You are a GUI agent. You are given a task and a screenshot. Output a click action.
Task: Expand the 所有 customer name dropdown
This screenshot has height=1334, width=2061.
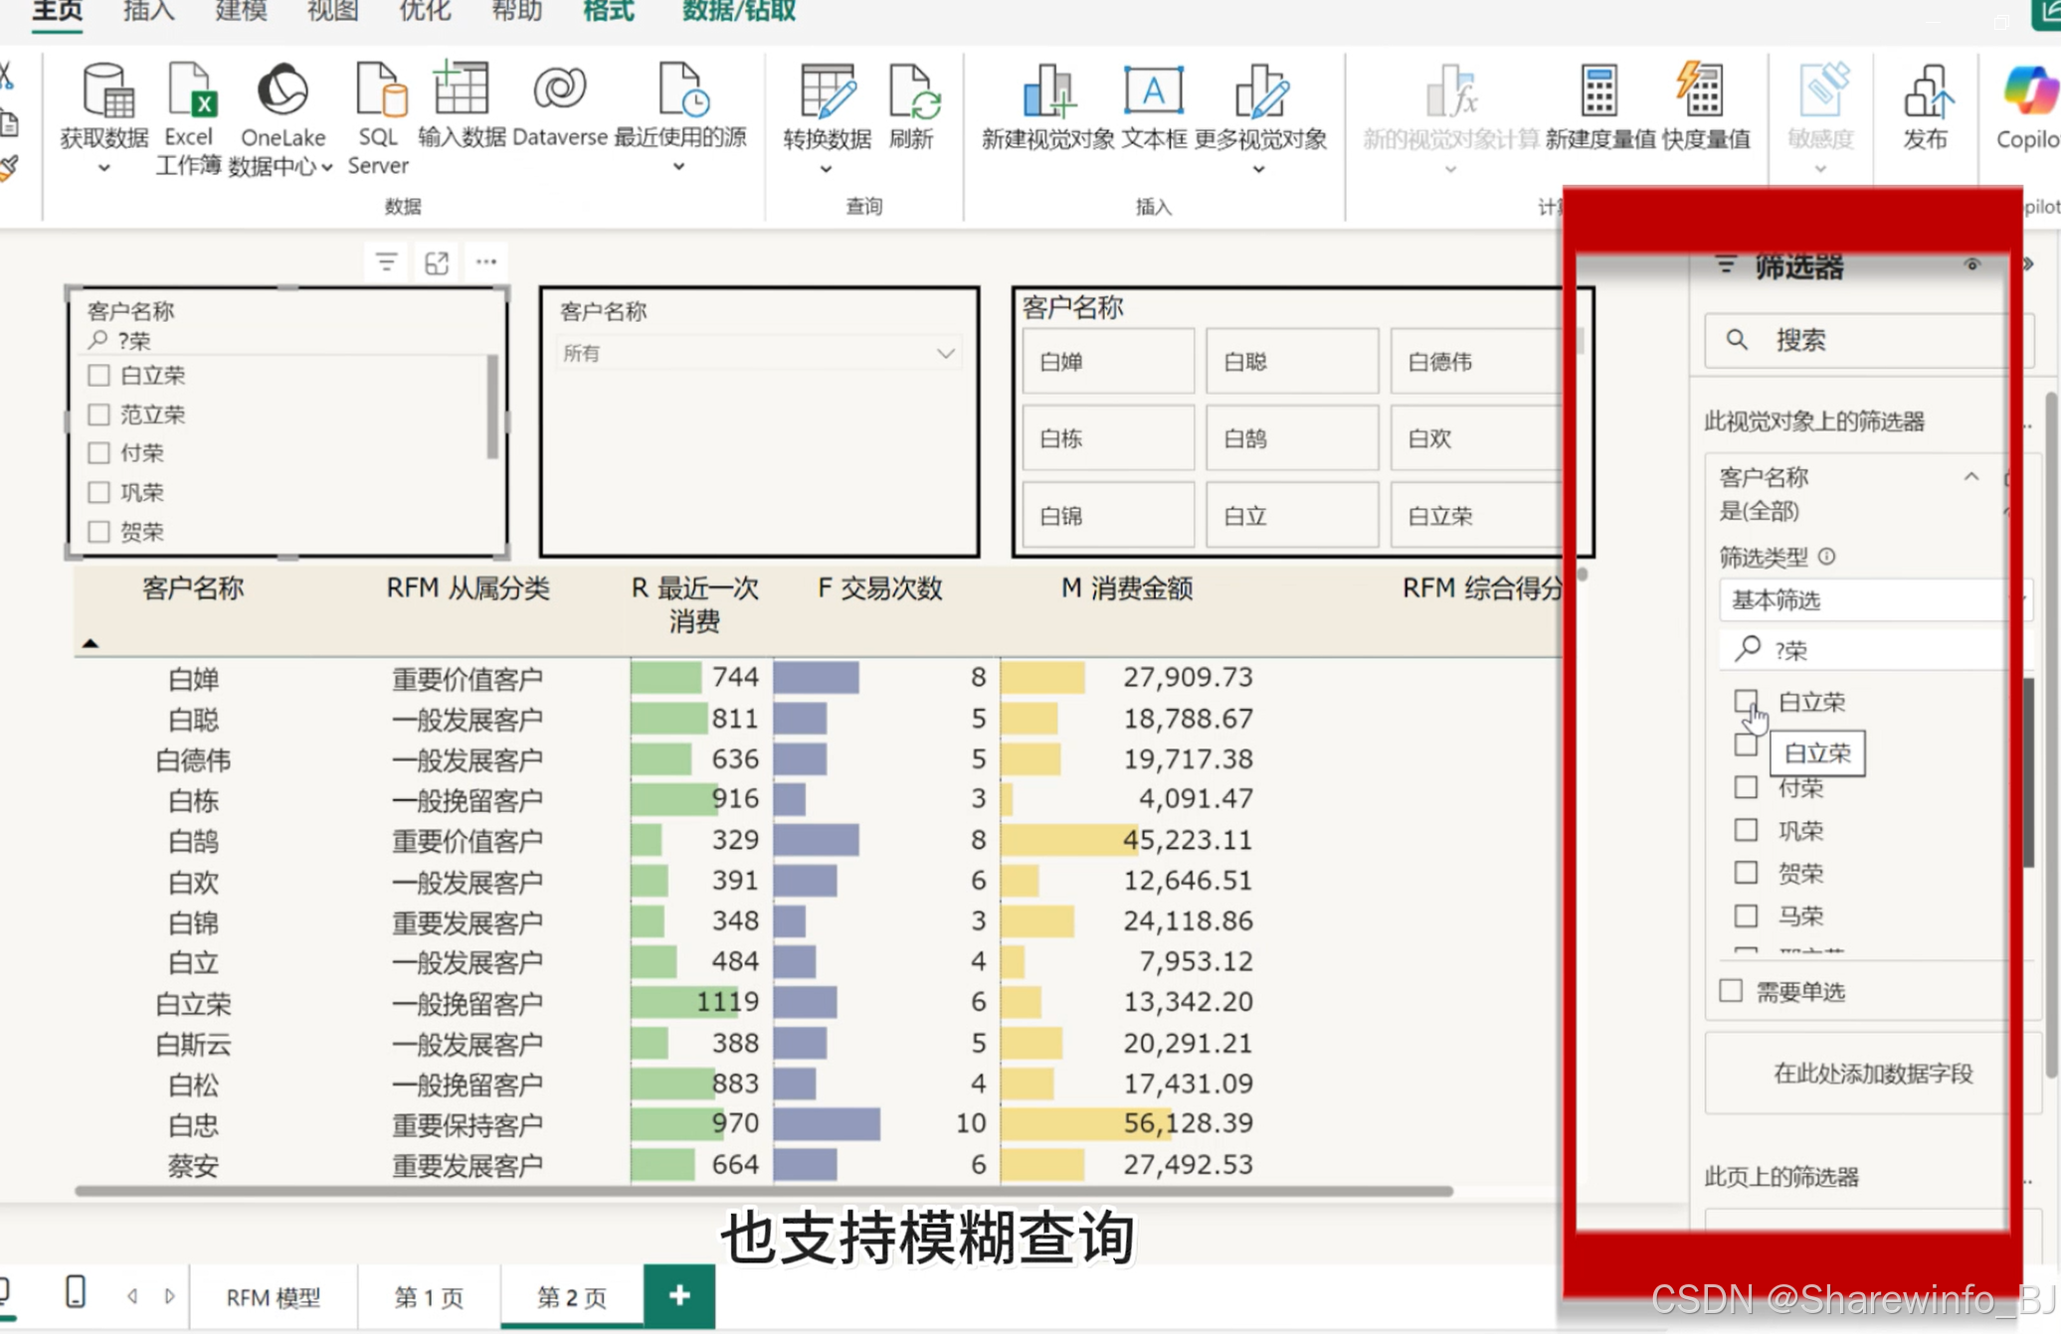pos(945,353)
